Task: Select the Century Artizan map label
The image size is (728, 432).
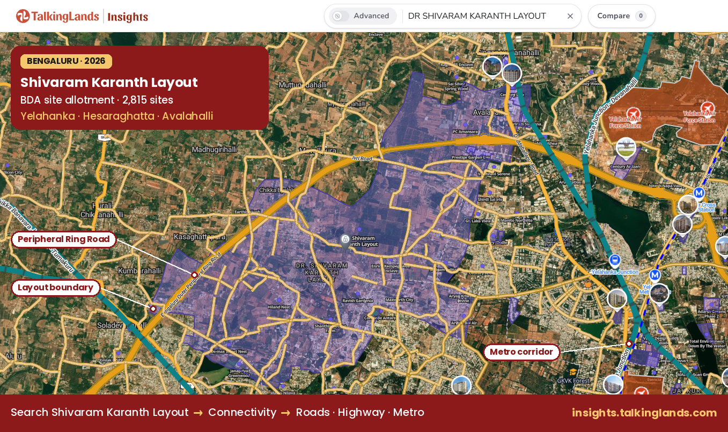Action: [x=625, y=166]
